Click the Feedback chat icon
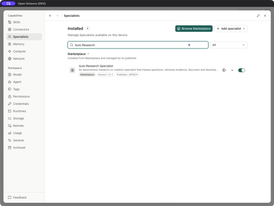Screen dimensions: 274x206 [x=10, y=197]
